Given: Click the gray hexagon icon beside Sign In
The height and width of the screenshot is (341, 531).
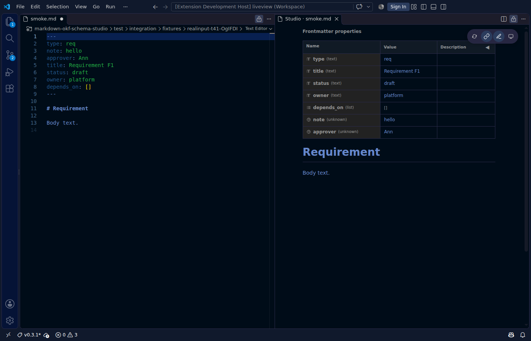Looking at the screenshot, I should point(381,7).
